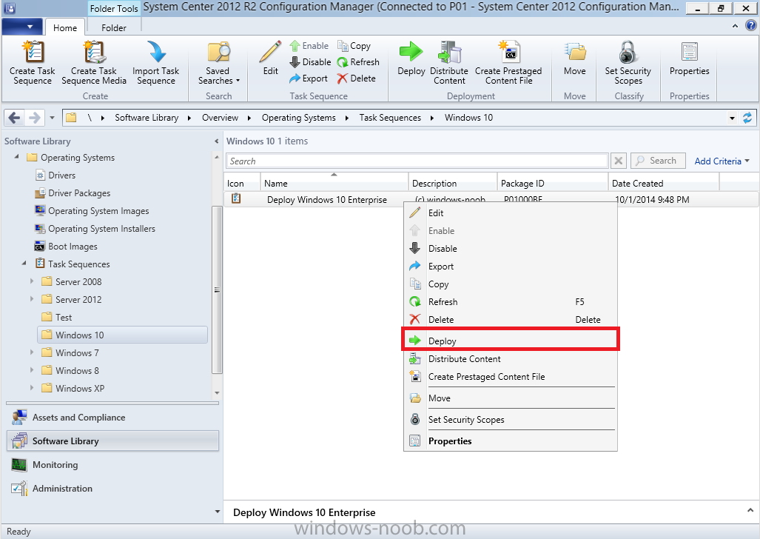Choose Edit in the context menu
Viewport: 760px width, 539px height.
pos(510,213)
